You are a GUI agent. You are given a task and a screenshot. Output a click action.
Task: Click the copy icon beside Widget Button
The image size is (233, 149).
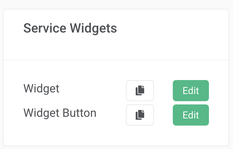(140, 115)
